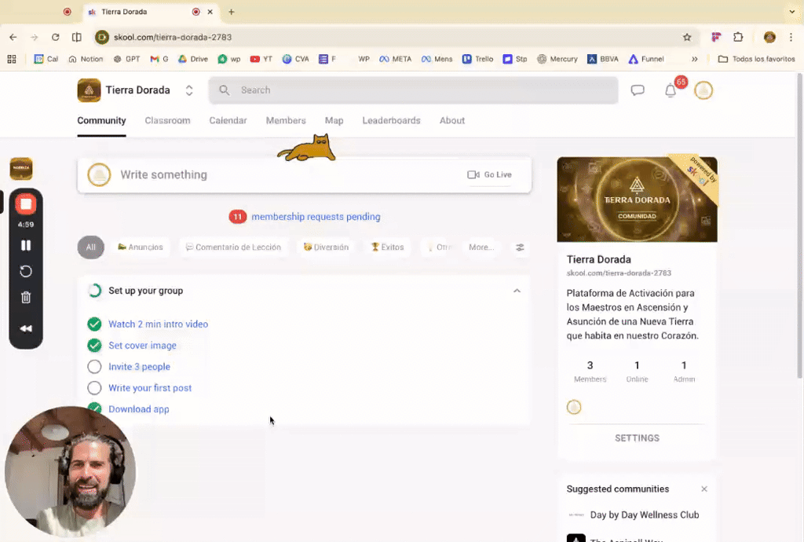Show hidden bookmarks with double chevron
Viewport: 804px width, 542px height.
(695, 59)
